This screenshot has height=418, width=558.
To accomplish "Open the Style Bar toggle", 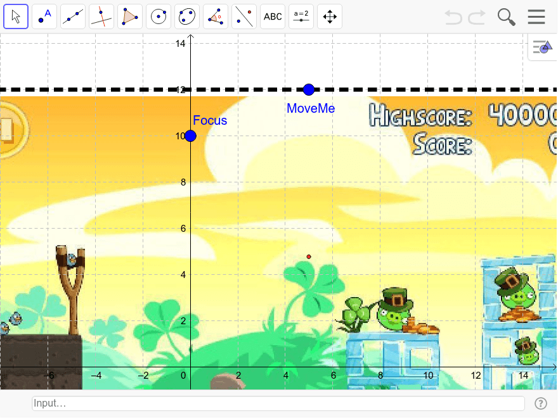I will [x=542, y=47].
